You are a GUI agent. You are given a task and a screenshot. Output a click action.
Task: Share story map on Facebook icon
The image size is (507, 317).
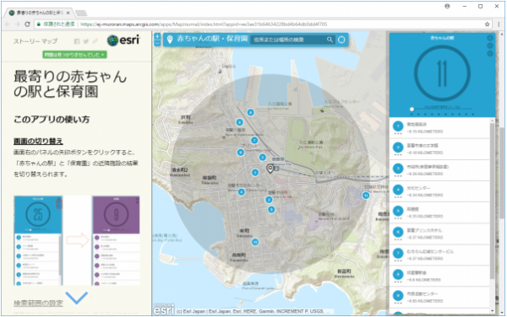point(77,41)
